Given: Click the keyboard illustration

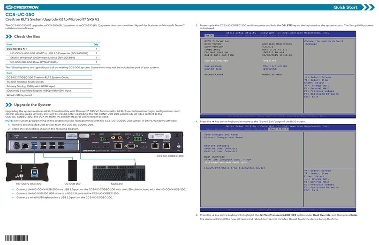Looking at the screenshot, I should click(x=119, y=173).
